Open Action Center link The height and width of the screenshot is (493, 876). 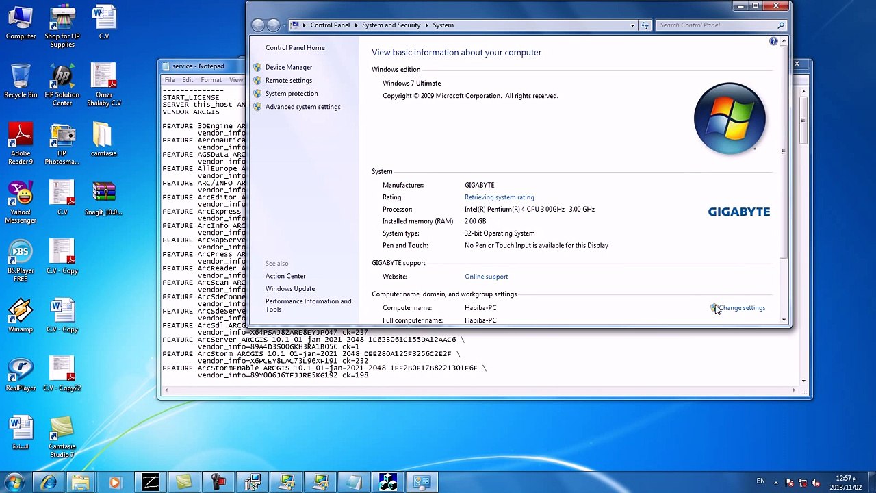[x=285, y=276]
